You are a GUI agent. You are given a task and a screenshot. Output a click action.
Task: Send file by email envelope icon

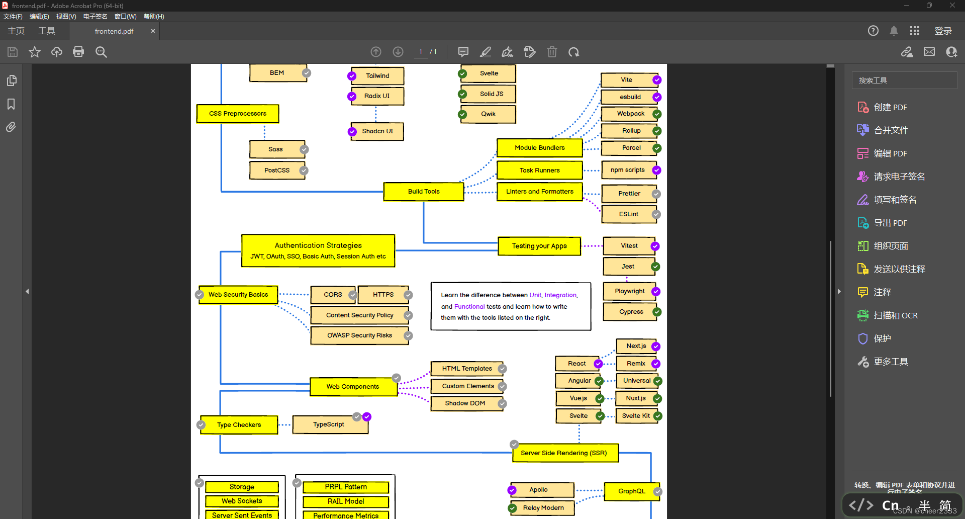(x=929, y=52)
